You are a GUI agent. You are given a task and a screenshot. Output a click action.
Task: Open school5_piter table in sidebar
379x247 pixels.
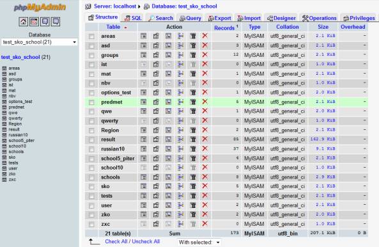[22, 141]
